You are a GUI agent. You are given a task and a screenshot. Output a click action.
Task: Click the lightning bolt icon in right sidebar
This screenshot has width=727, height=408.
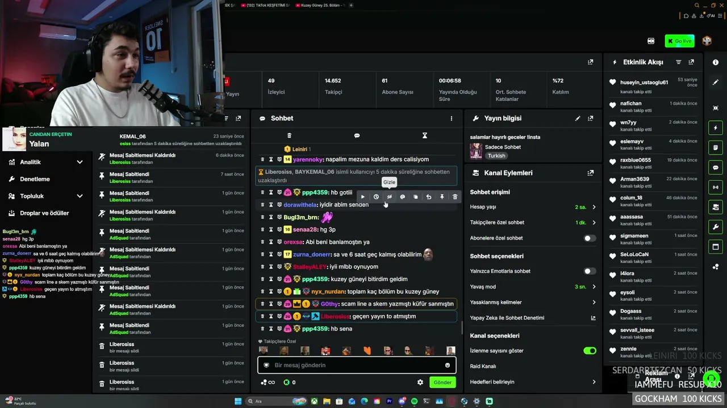click(716, 128)
